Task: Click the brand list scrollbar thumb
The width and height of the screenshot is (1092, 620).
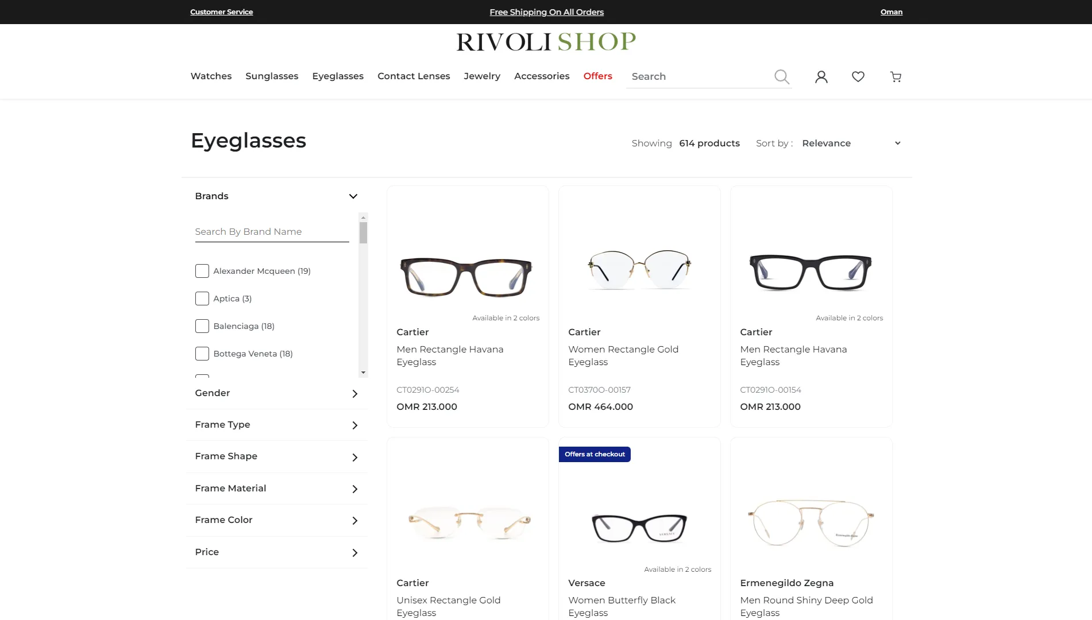Action: tap(363, 233)
